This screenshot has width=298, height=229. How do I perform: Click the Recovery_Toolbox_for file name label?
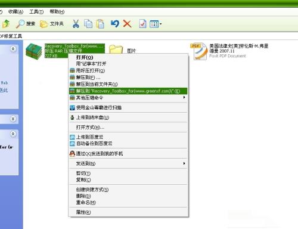74,46
